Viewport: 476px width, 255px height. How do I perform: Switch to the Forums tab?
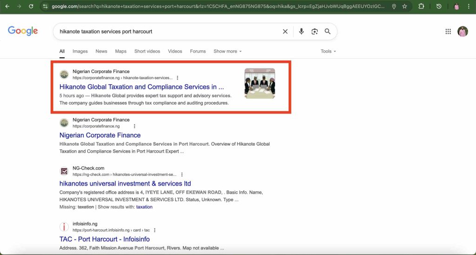click(198, 51)
